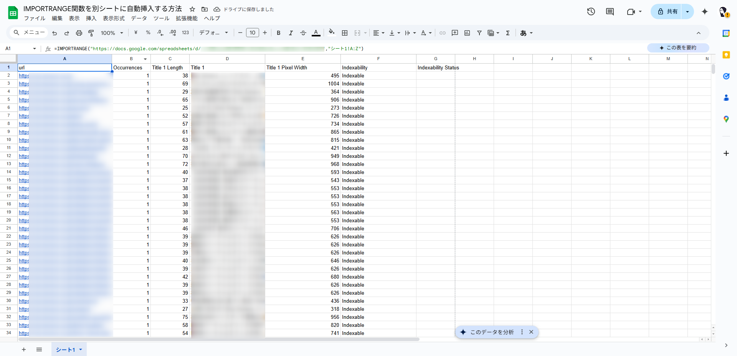Open the fill color bucket picker
Viewport: 737px width, 356px height.
[332, 33]
